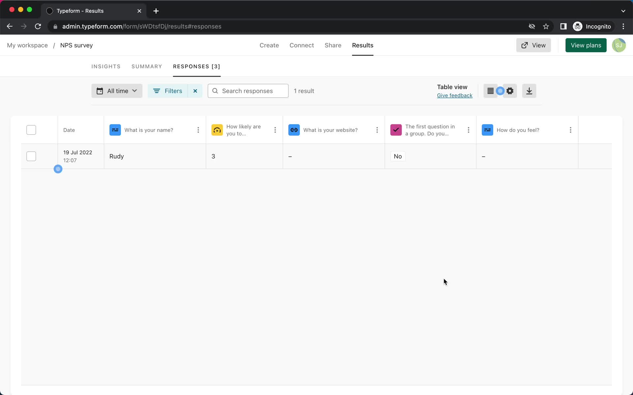Click the Search responses input field
Viewport: 633px width, 395px height.
248,91
